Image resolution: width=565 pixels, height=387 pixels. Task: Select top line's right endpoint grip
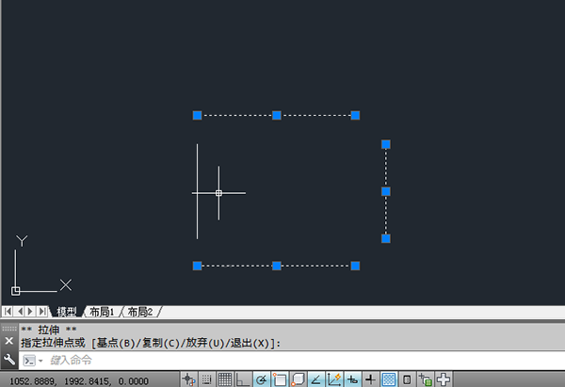pyautogui.click(x=355, y=115)
